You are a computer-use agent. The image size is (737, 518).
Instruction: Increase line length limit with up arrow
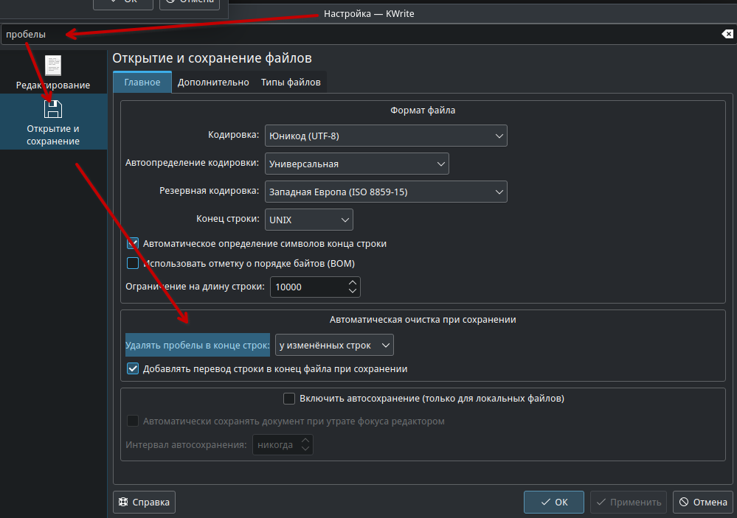click(x=353, y=283)
